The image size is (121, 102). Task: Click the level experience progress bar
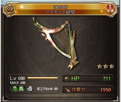43,78
